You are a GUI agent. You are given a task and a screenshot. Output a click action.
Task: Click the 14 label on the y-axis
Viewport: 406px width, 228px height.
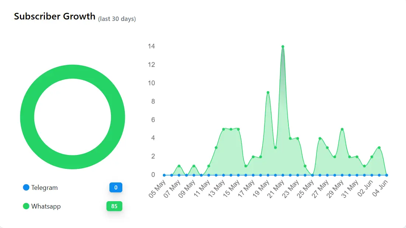click(x=151, y=47)
